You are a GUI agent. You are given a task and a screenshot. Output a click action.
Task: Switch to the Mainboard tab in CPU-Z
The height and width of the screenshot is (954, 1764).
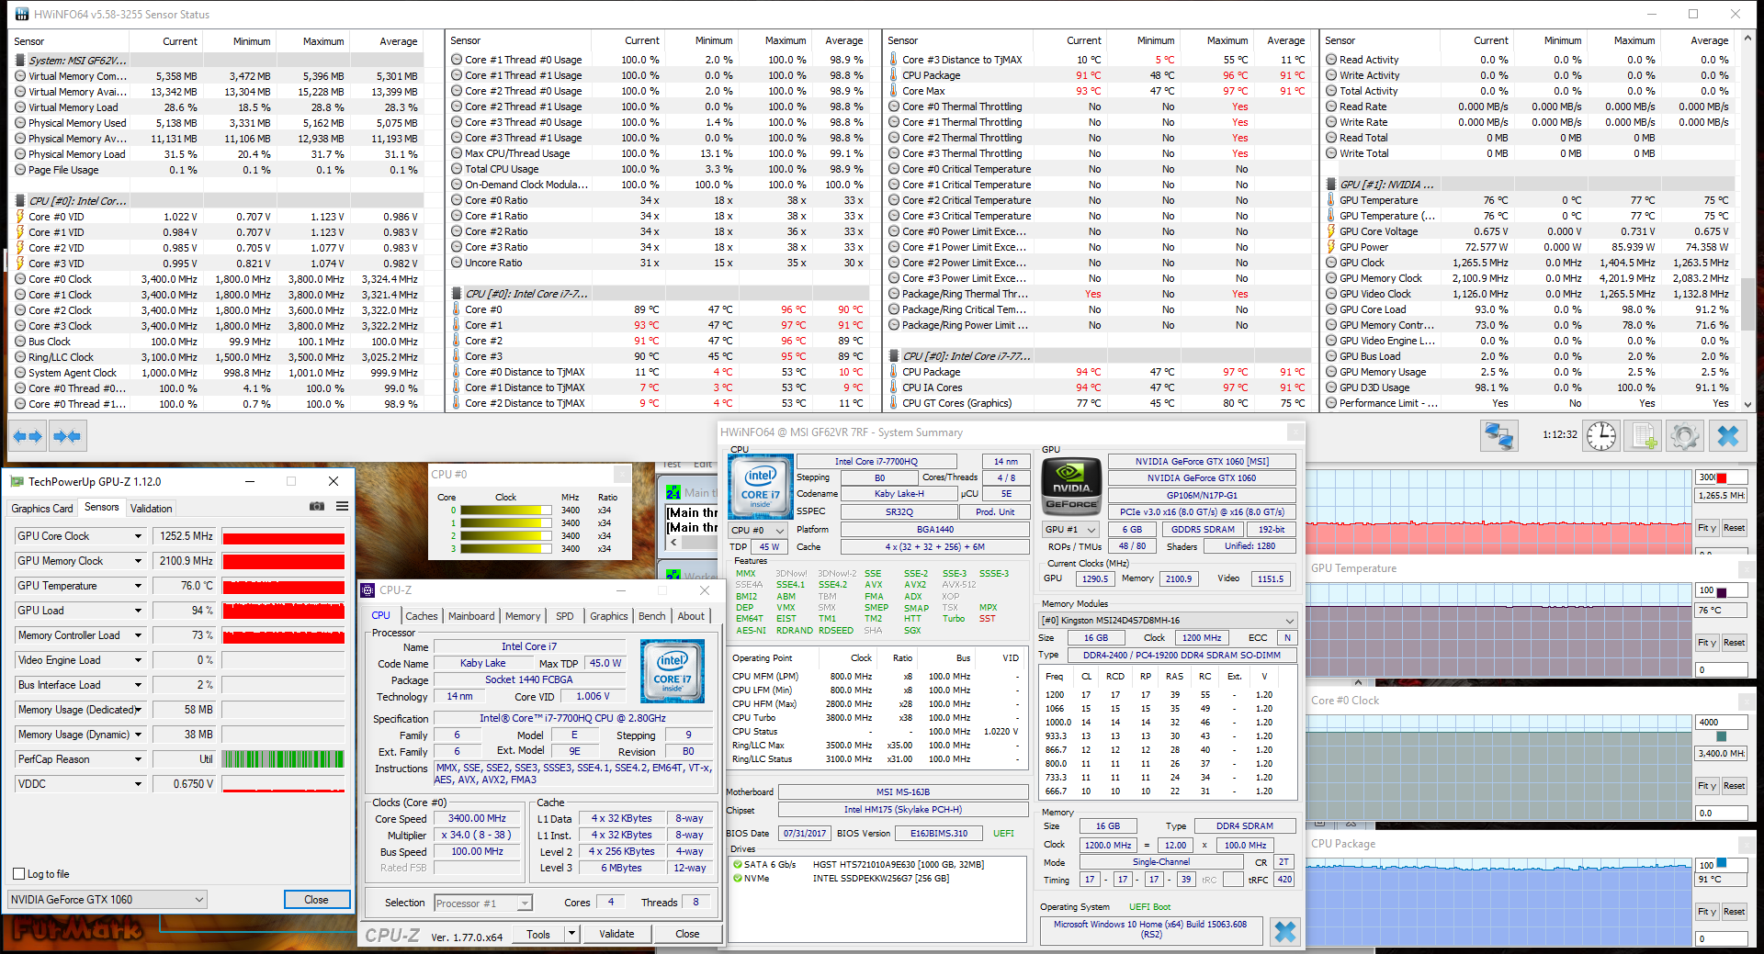click(x=471, y=616)
